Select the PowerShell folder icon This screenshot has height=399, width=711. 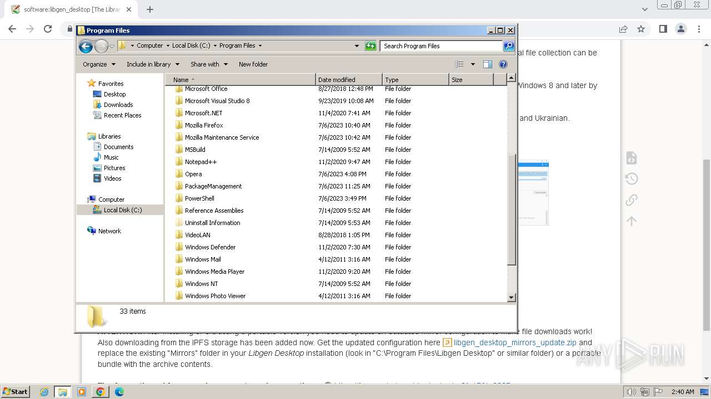[179, 198]
